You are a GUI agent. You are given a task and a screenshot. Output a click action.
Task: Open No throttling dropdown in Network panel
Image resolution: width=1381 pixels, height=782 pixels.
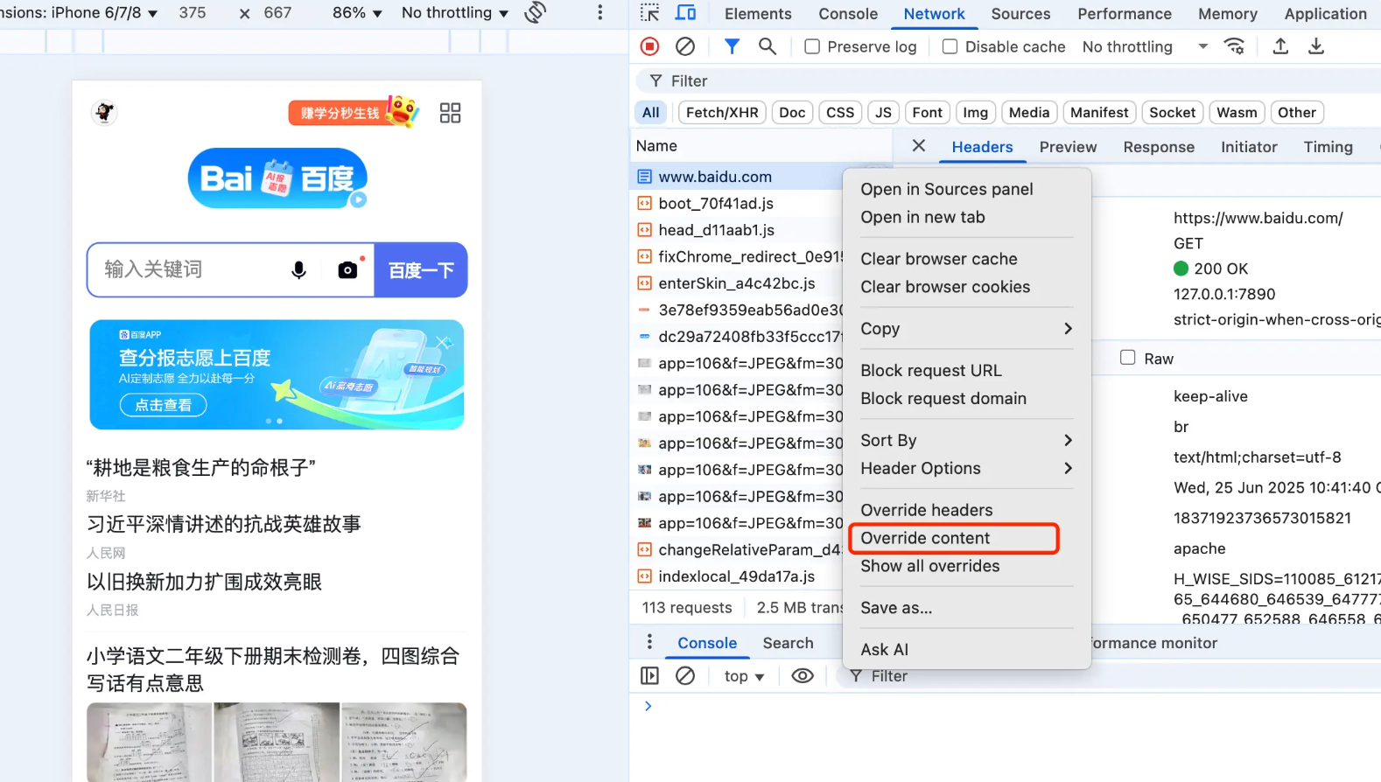coord(1145,46)
